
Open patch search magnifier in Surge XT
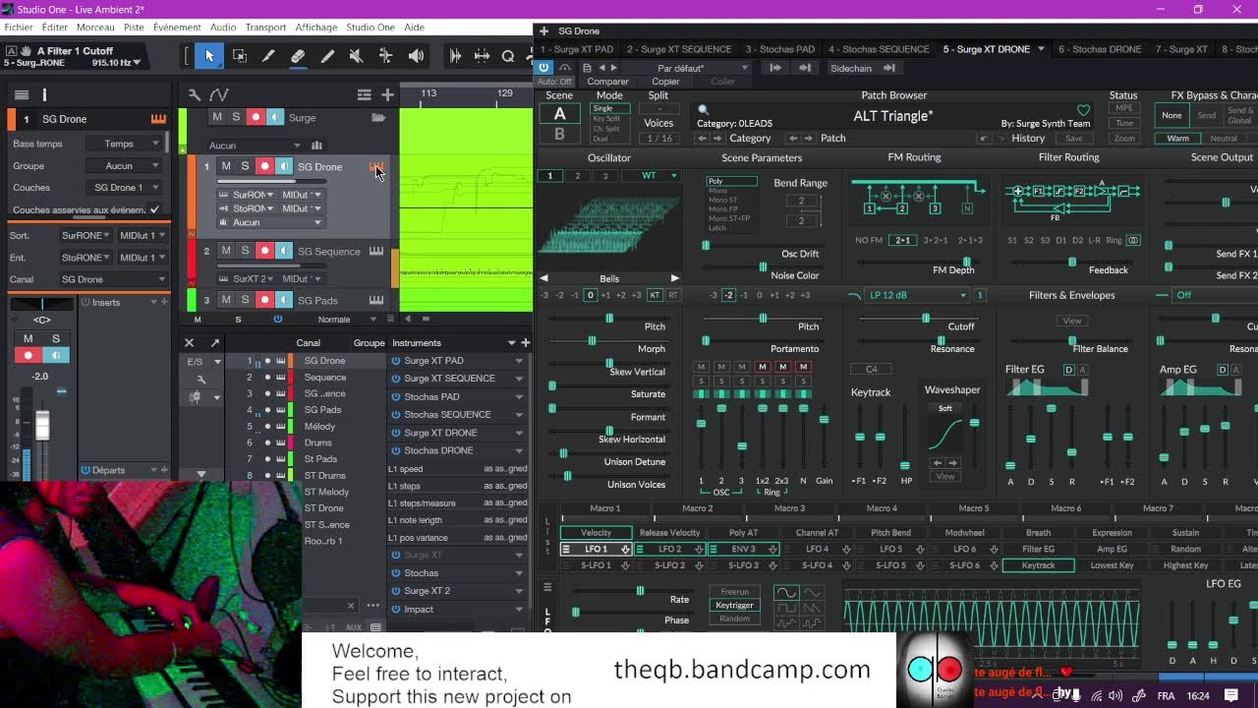tap(703, 110)
